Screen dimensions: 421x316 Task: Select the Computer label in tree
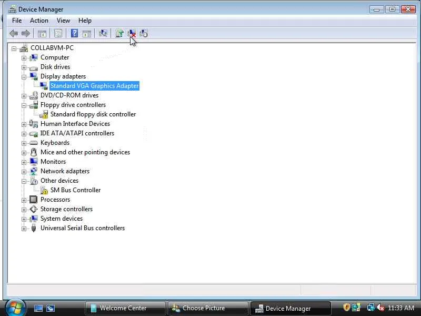[55, 57]
